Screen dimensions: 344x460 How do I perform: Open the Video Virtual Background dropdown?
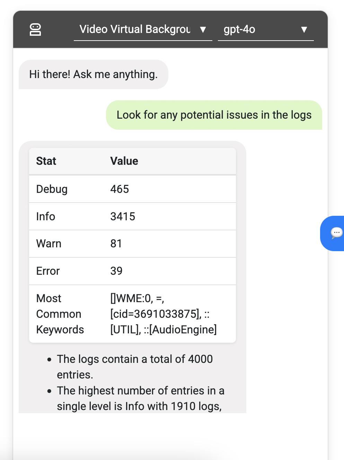pos(143,30)
